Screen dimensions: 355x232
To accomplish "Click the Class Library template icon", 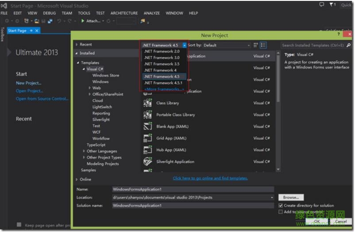I will click(147, 103).
